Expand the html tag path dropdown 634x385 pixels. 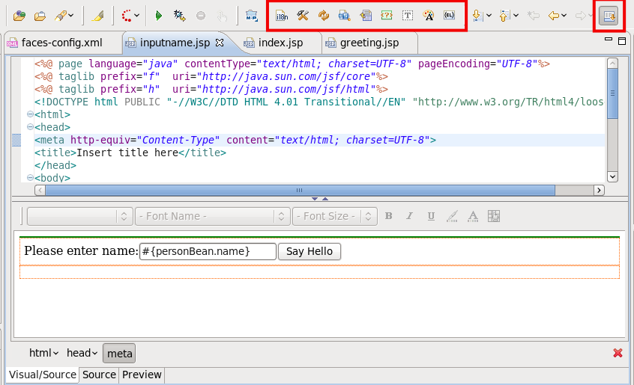point(44,353)
